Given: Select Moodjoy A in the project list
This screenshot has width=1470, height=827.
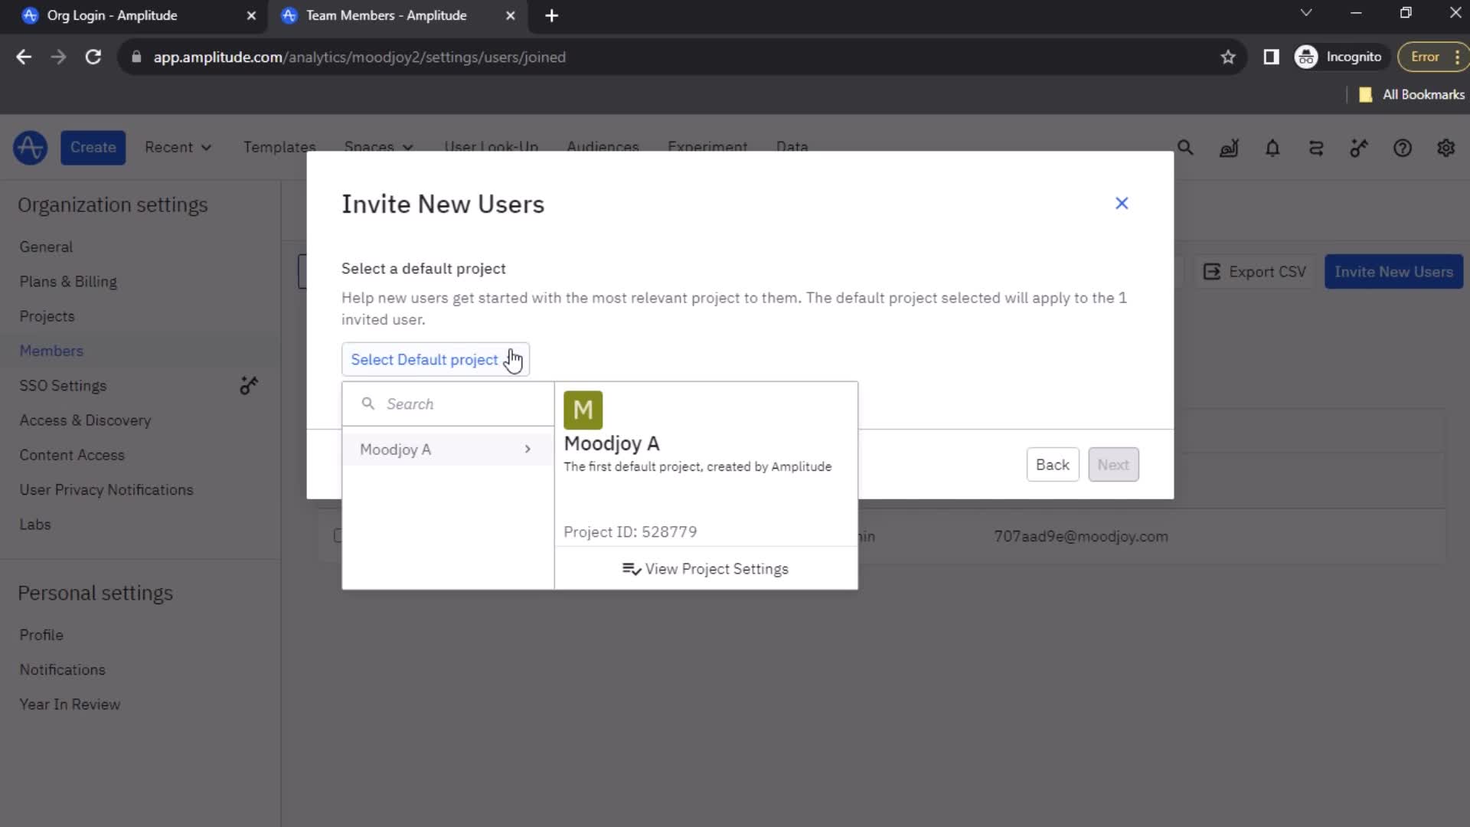Looking at the screenshot, I should 447,449.
